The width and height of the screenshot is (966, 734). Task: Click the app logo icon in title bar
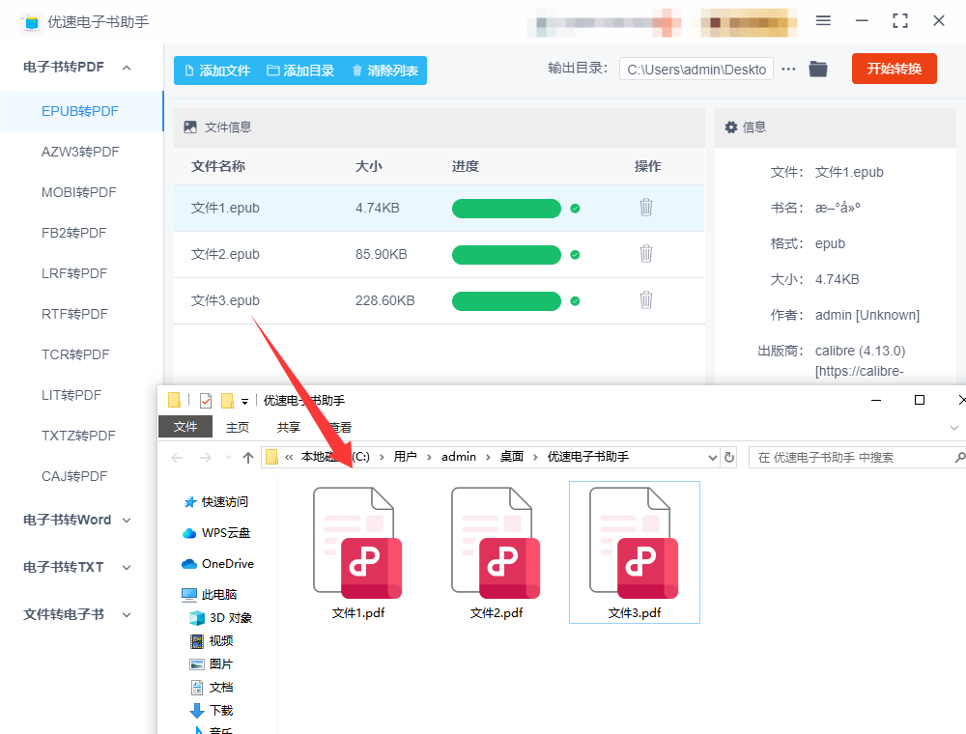[x=32, y=22]
